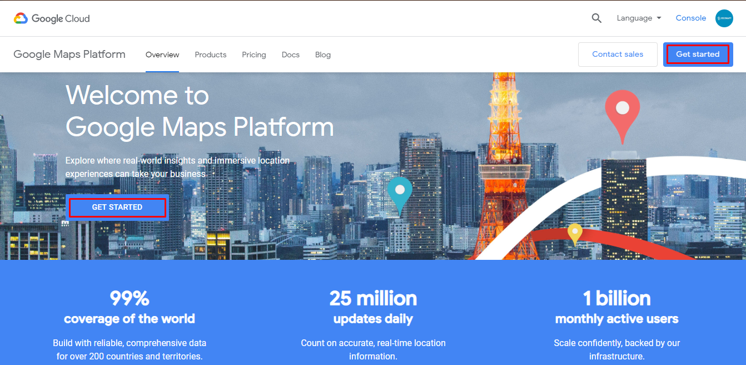Select the Overview tab
The image size is (746, 365).
tap(162, 55)
